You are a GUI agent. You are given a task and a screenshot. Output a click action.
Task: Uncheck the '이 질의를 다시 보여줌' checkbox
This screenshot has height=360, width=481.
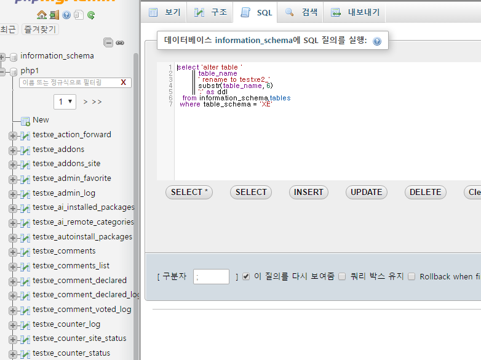(246, 277)
